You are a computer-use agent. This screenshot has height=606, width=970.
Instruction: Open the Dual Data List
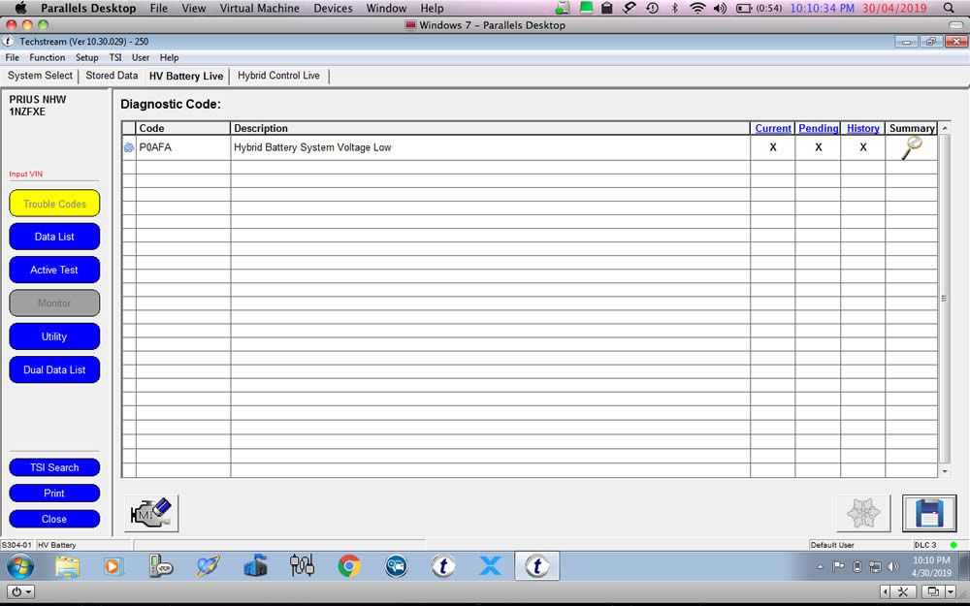click(54, 369)
